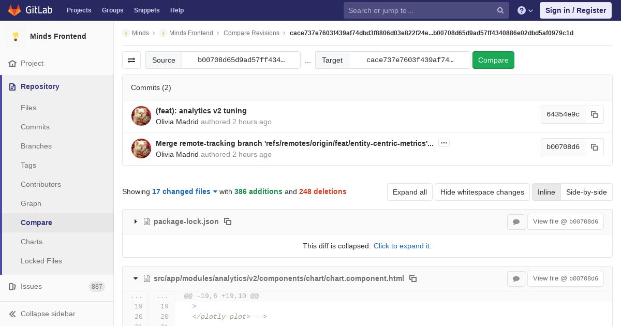Switch diff view to Side-by-side

pyautogui.click(x=586, y=192)
